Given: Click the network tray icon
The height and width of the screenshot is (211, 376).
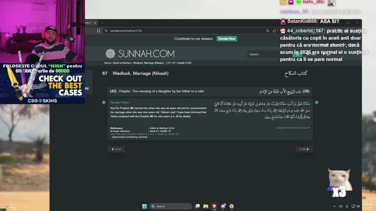Looking at the screenshot, I should [x=353, y=206].
